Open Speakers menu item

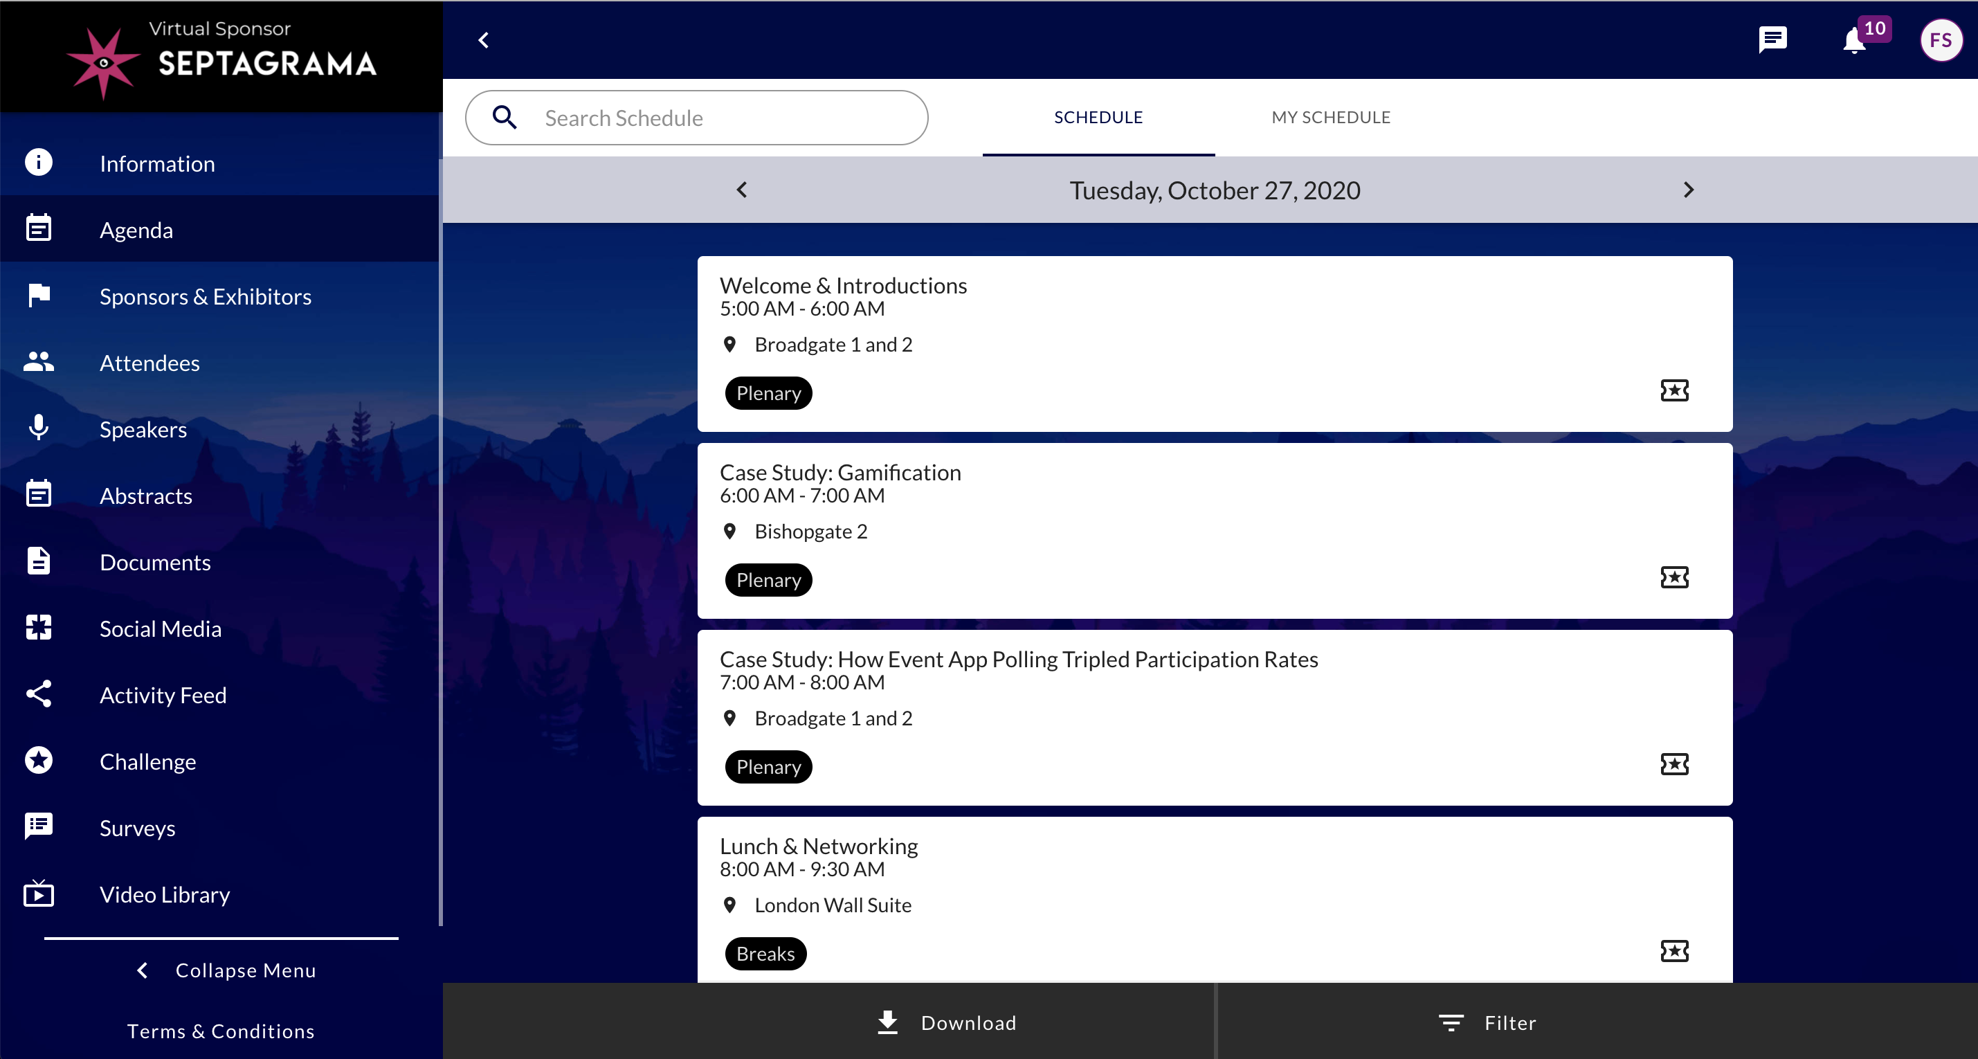tap(219, 428)
